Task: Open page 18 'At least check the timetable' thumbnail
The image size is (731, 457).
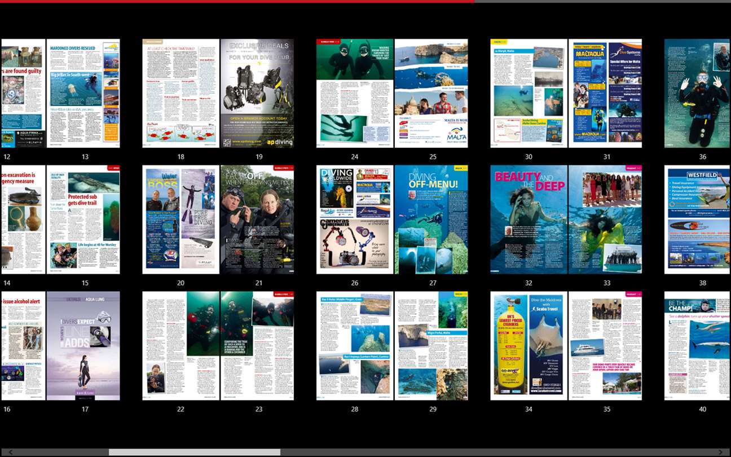Action: pos(181,93)
